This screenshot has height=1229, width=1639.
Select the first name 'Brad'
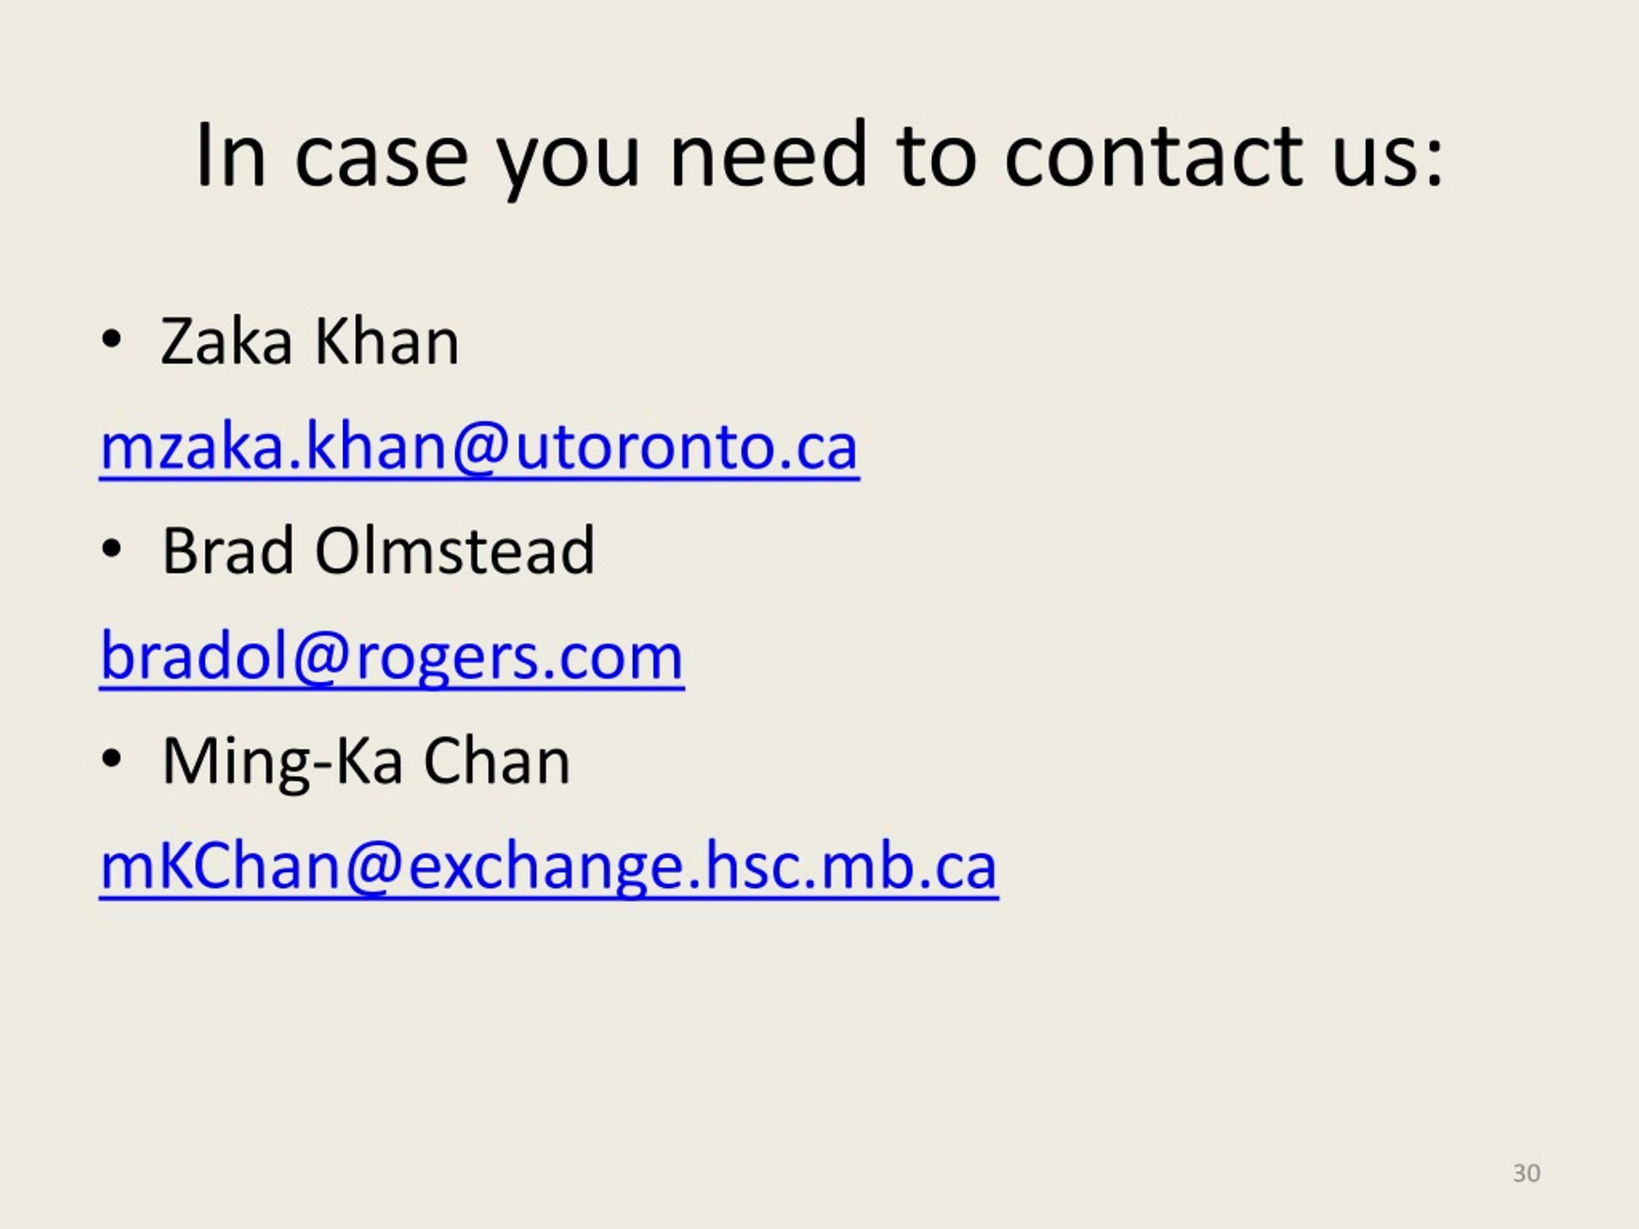[227, 550]
